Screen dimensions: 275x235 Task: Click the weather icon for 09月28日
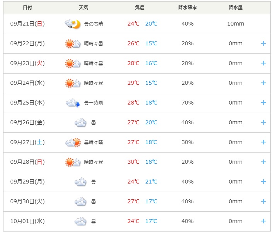click(72, 162)
